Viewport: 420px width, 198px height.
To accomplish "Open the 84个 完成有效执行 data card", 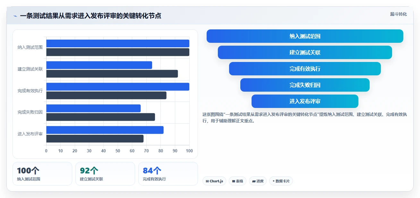I will coord(168,174).
